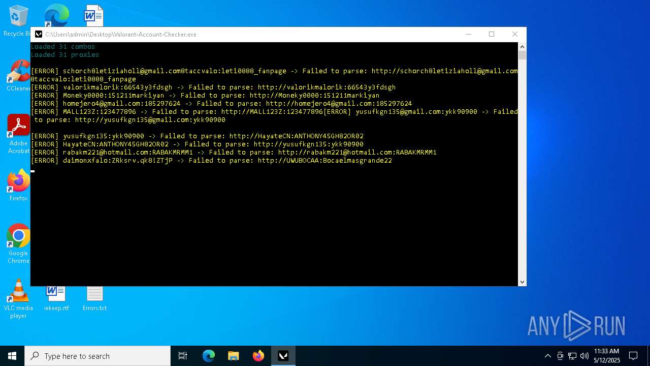
Task: Click the 'Loaded 31 combos' line
Action: [63, 47]
